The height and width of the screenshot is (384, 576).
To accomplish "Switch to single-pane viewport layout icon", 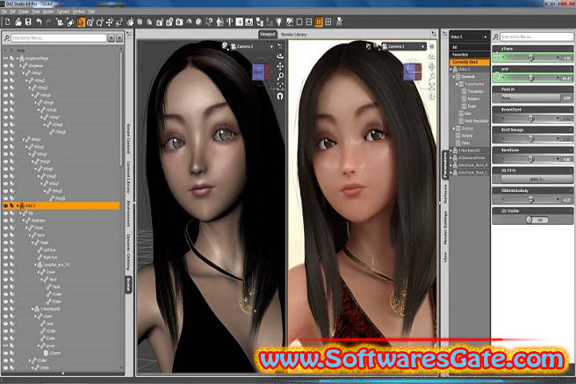I will 299,22.
